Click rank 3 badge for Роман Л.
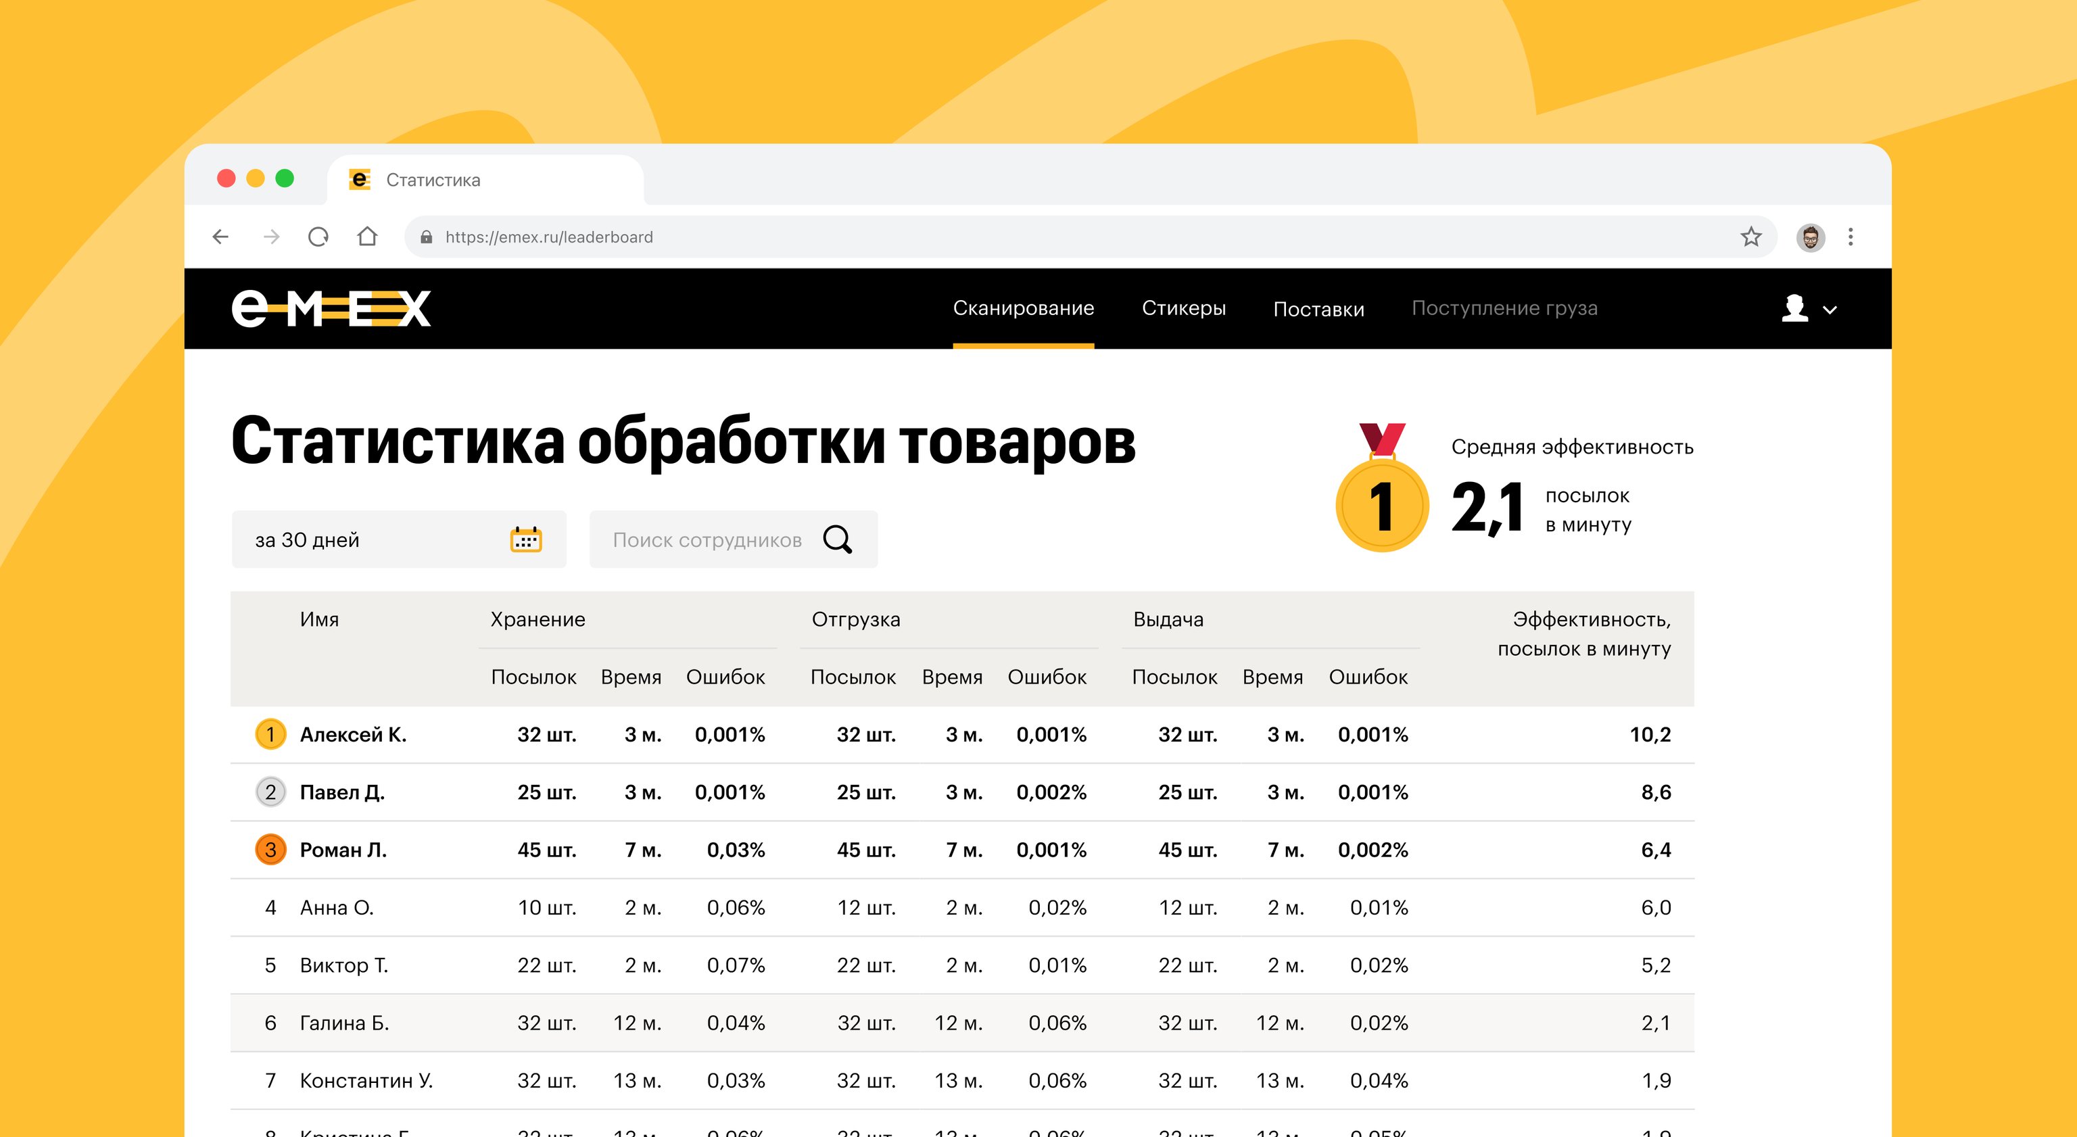Viewport: 2077px width, 1137px height. pyautogui.click(x=270, y=849)
